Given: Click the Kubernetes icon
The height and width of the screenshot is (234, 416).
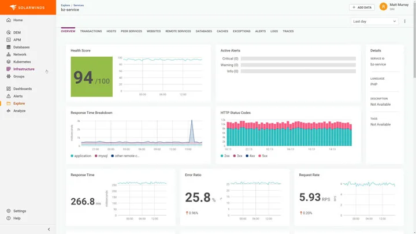Looking at the screenshot, I should click(9, 62).
